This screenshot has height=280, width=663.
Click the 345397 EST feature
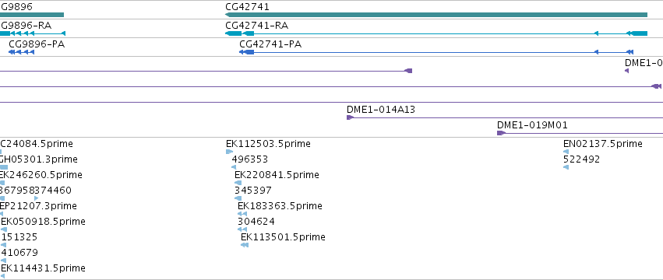[x=238, y=198]
